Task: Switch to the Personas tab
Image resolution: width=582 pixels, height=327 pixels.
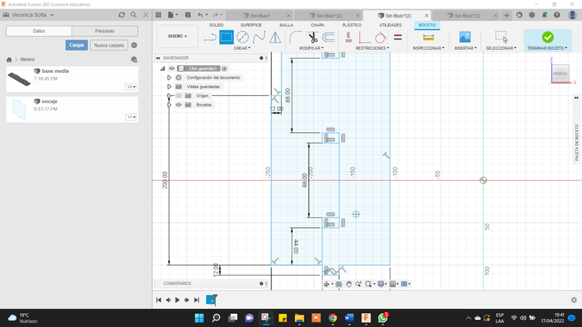Action: coord(104,31)
